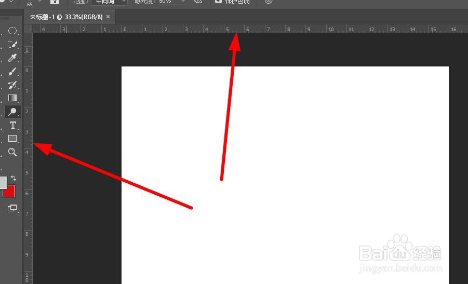Open the screen mode switcher icon
468x284 pixels.
pyautogui.click(x=12, y=208)
